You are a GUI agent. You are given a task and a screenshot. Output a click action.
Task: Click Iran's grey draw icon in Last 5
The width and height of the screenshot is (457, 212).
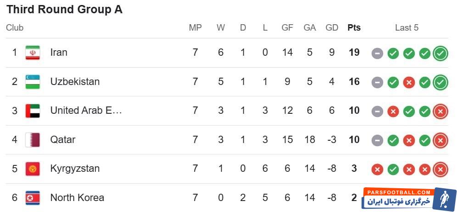coord(377,53)
